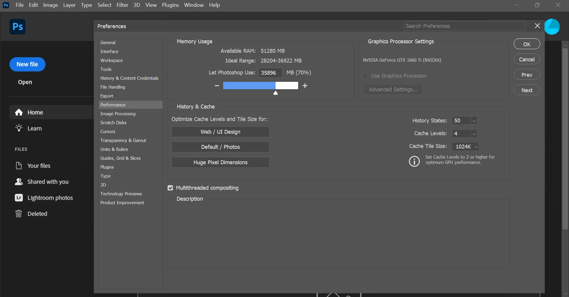Screen dimensions: 569x297
Task: Click Default / Photos cache preset
Action: [220, 147]
